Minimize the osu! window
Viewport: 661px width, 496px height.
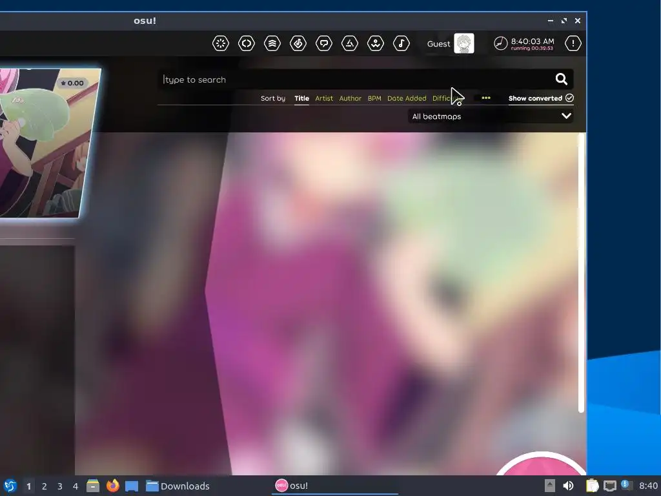click(x=550, y=21)
